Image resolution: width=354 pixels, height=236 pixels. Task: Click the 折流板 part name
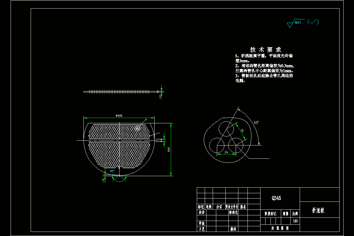point(318,210)
